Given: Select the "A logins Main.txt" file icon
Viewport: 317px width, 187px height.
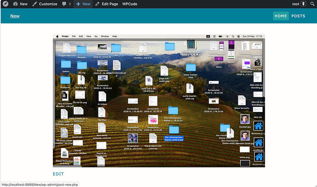Looking at the screenshot, I should [67, 48].
